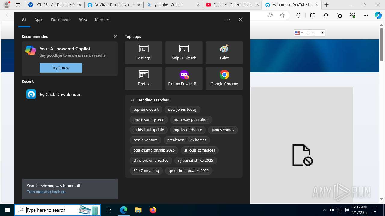Open Edge tab actions menu
This screenshot has width=385, height=216.
18,5
